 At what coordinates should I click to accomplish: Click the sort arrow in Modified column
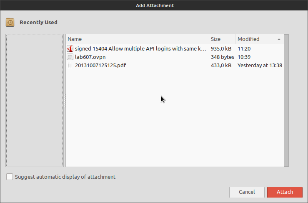(279, 39)
